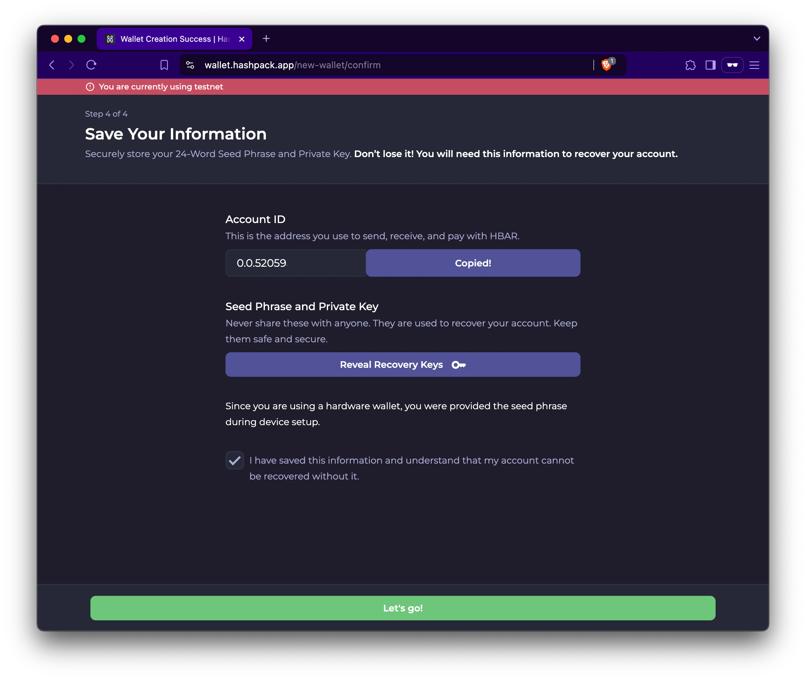Bookmark this page with bookmark icon
This screenshot has height=680, width=806.
tap(164, 65)
